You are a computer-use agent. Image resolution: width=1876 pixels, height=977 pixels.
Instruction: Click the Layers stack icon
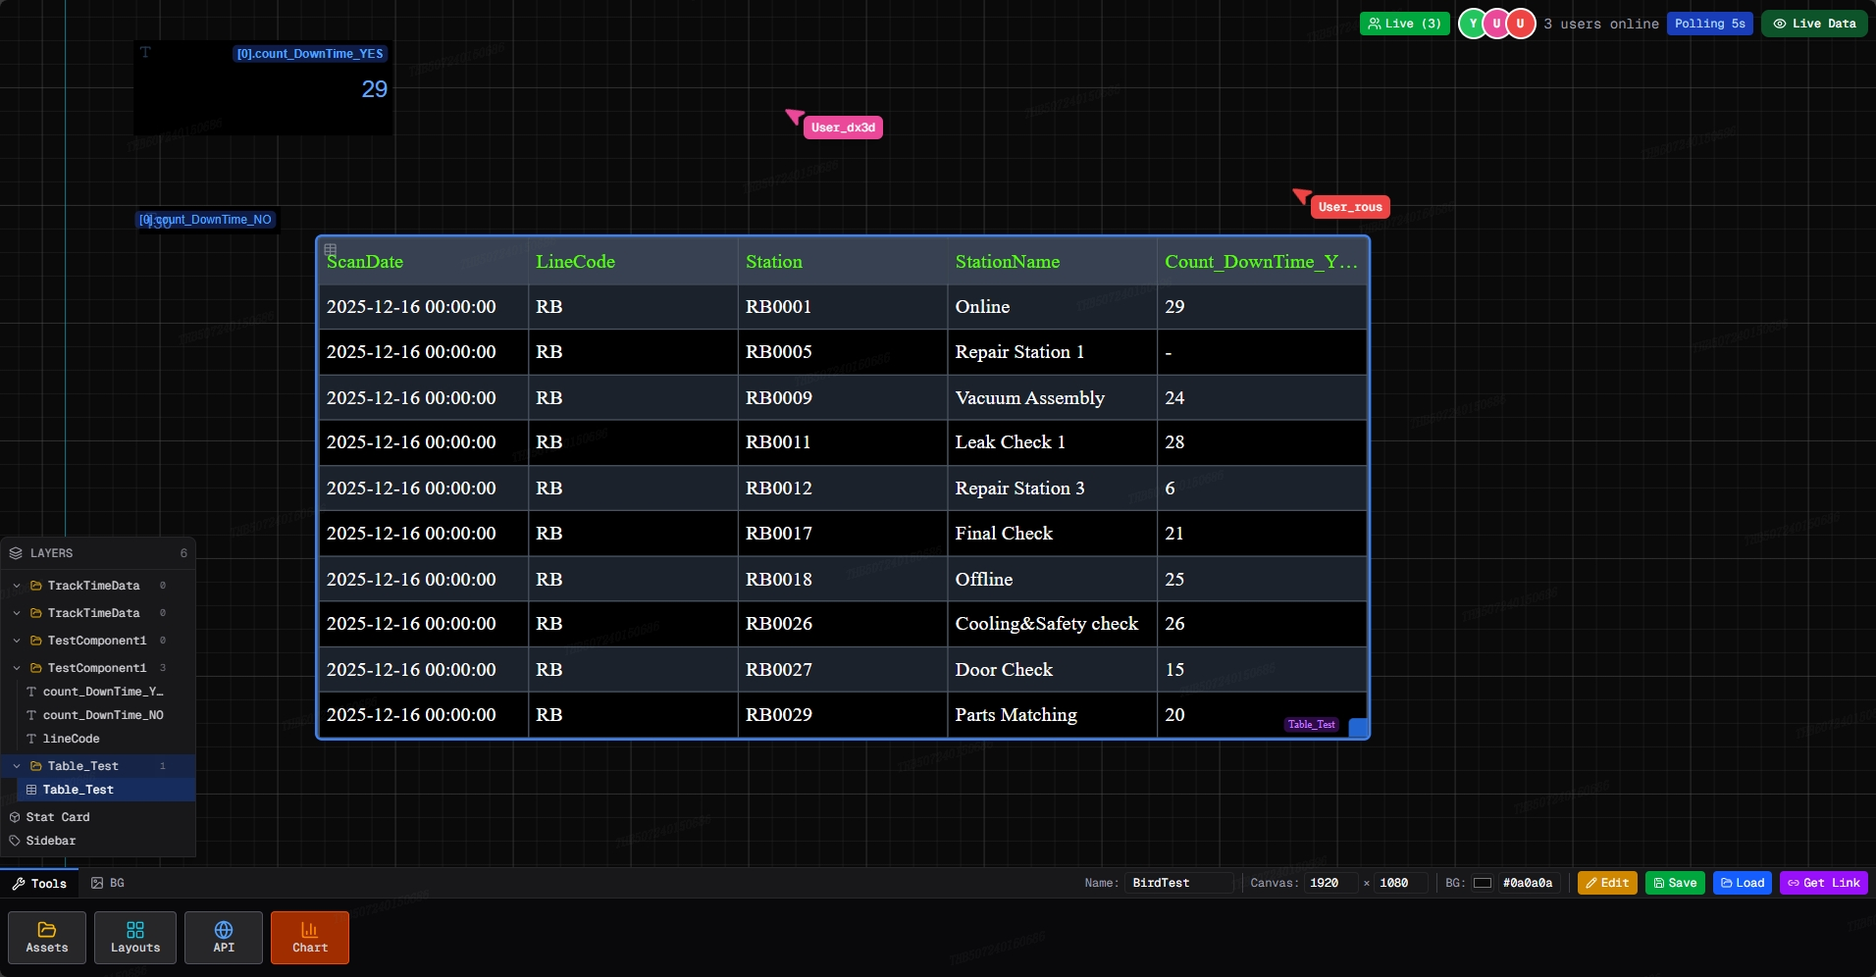(16, 553)
